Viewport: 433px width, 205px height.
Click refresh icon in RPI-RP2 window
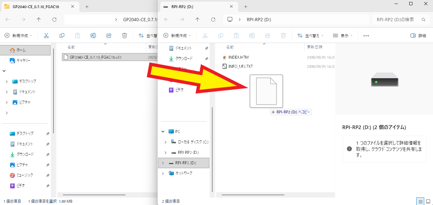[x=213, y=20]
